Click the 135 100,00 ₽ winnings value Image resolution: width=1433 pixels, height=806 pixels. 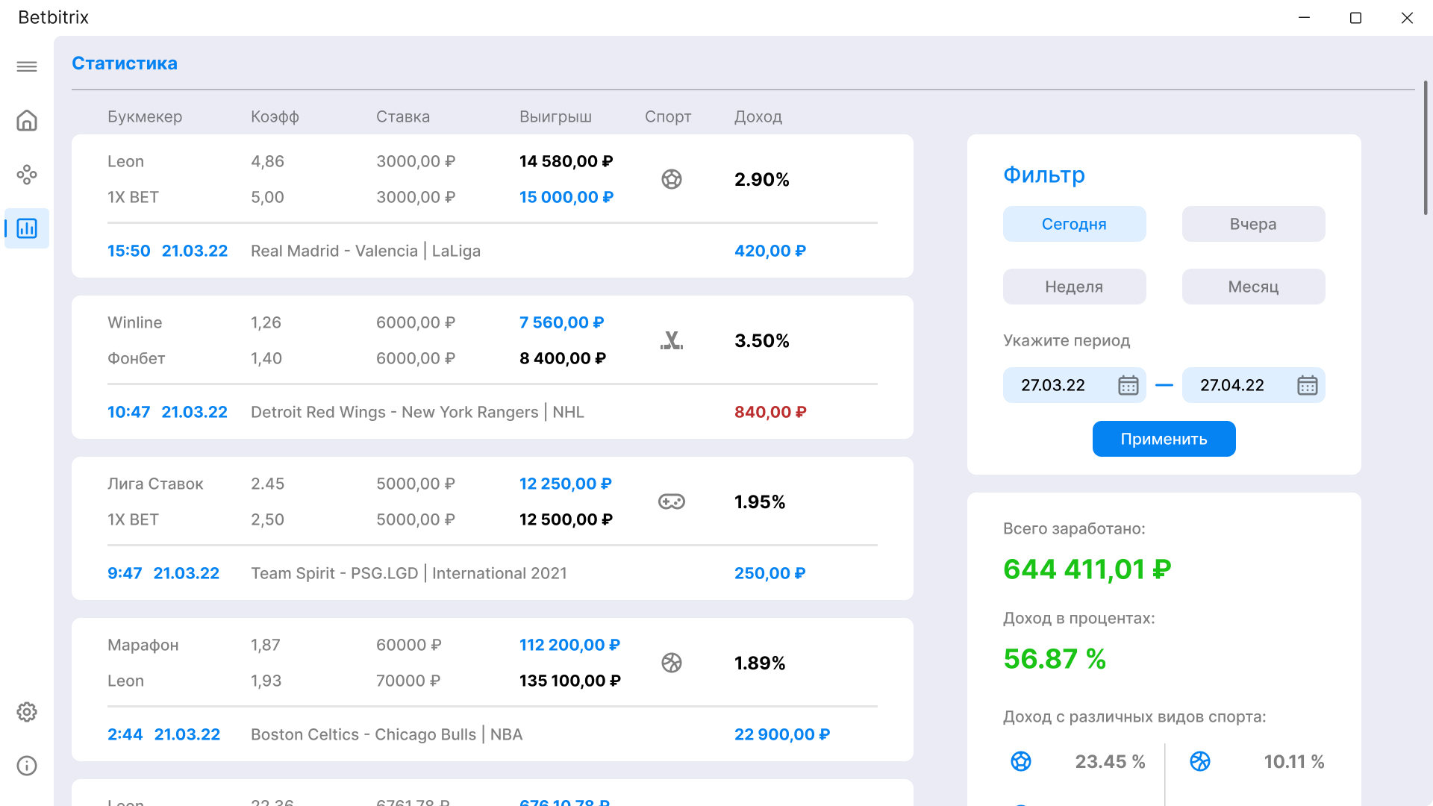tap(570, 681)
